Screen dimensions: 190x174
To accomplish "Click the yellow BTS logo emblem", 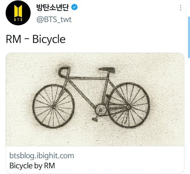I will point(18,11).
